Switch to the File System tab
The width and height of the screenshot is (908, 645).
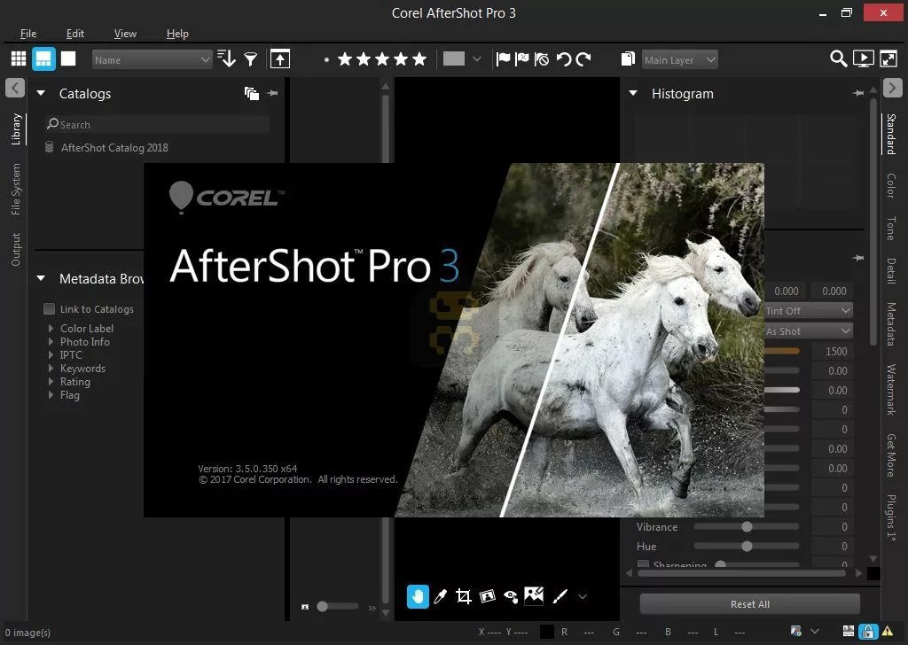point(16,190)
